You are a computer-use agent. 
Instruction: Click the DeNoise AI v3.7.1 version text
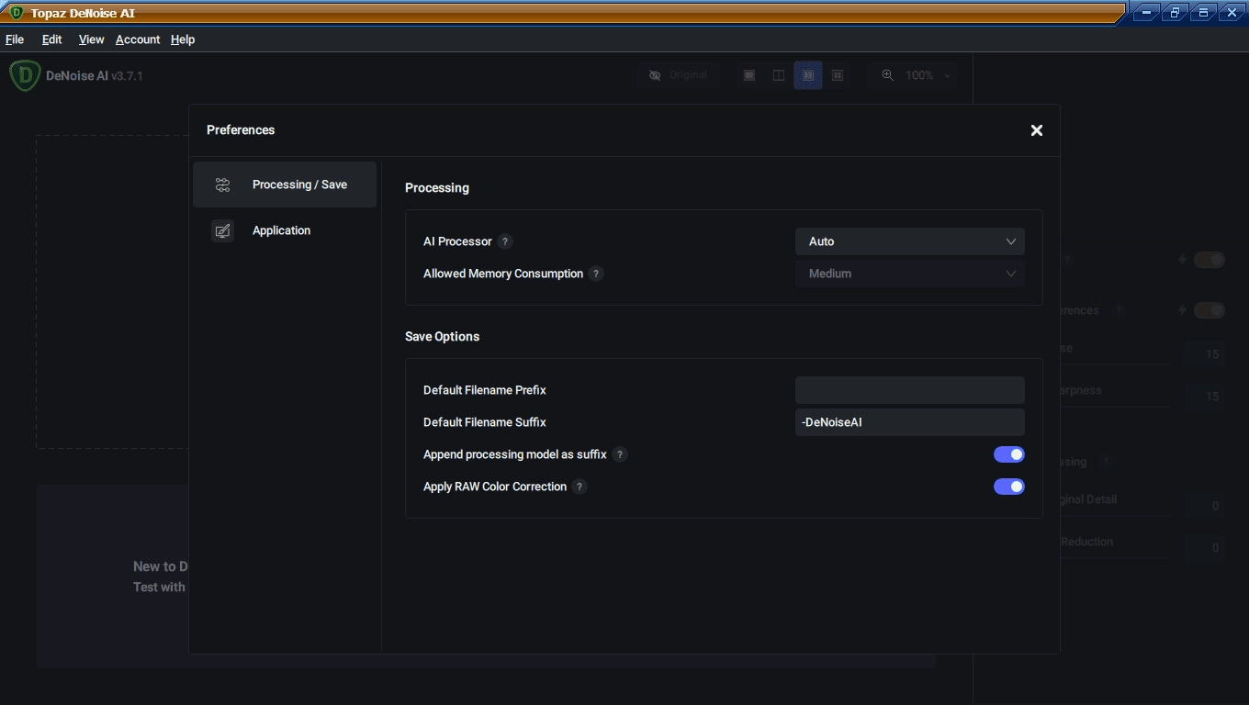(x=95, y=76)
